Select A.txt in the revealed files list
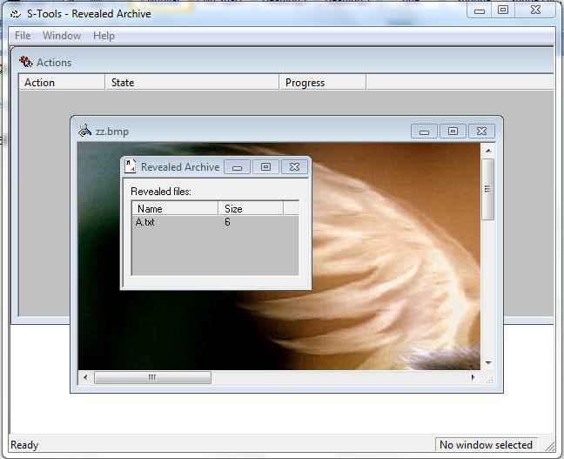The height and width of the screenshot is (459, 564). (x=145, y=222)
